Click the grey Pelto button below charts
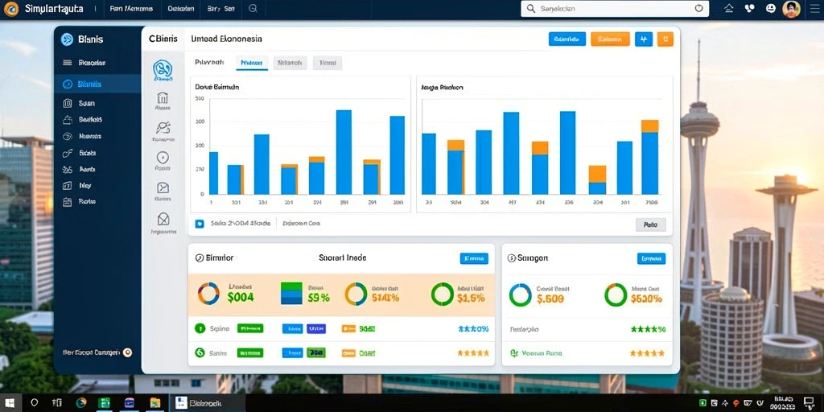Image resolution: width=824 pixels, height=412 pixels. point(650,225)
